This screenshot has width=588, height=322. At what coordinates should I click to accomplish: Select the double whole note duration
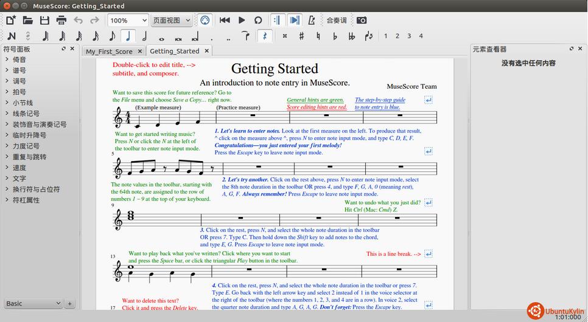[178, 38]
